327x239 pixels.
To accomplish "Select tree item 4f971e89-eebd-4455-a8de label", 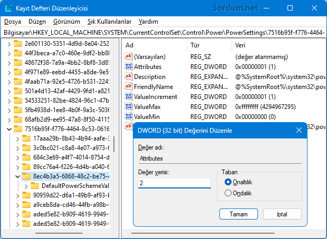I will point(67,72).
